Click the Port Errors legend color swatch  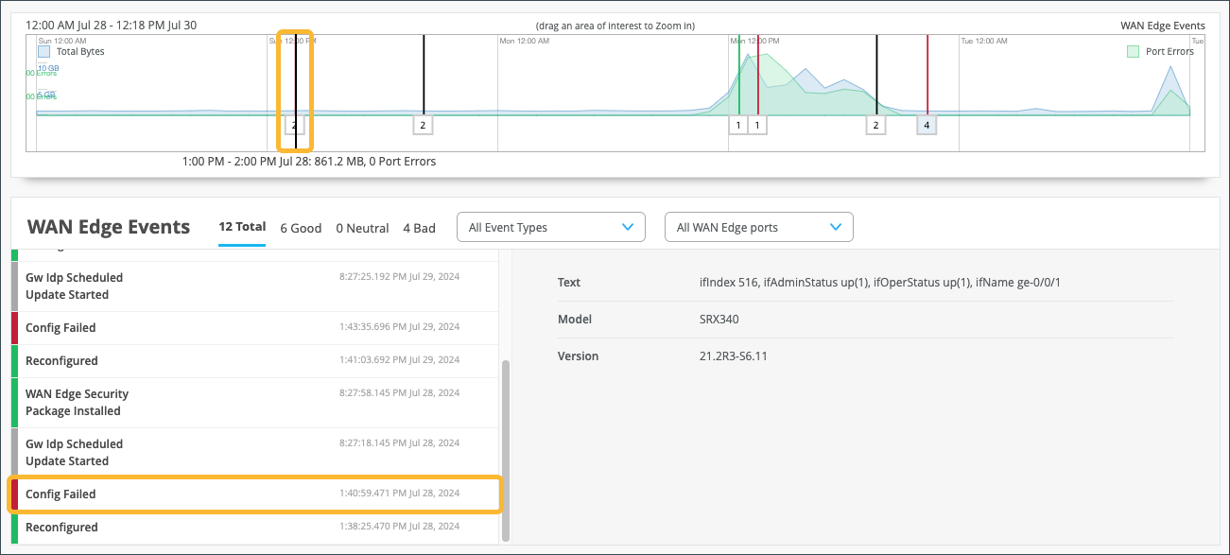[x=1134, y=52]
